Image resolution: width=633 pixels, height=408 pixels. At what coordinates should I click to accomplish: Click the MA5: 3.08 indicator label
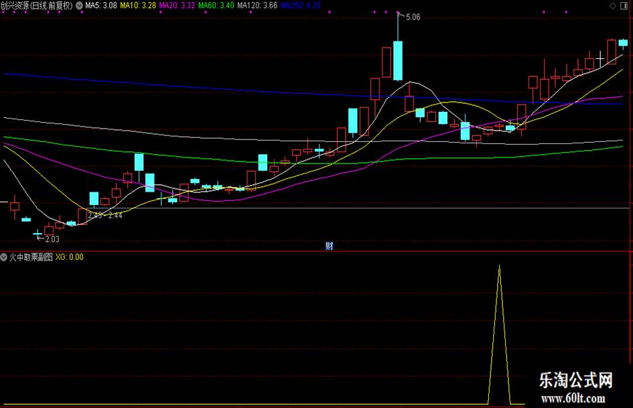[101, 5]
